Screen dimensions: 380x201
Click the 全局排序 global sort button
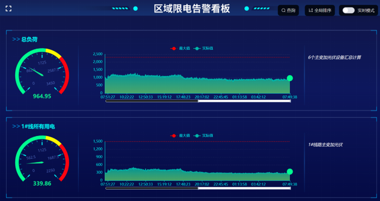[x=320, y=10]
